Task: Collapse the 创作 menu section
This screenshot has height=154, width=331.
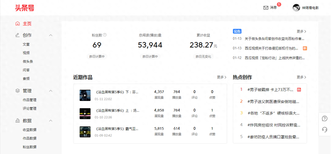Action: pos(51,35)
